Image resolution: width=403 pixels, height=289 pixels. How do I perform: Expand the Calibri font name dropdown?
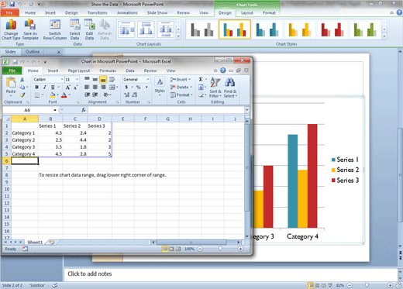[62, 79]
